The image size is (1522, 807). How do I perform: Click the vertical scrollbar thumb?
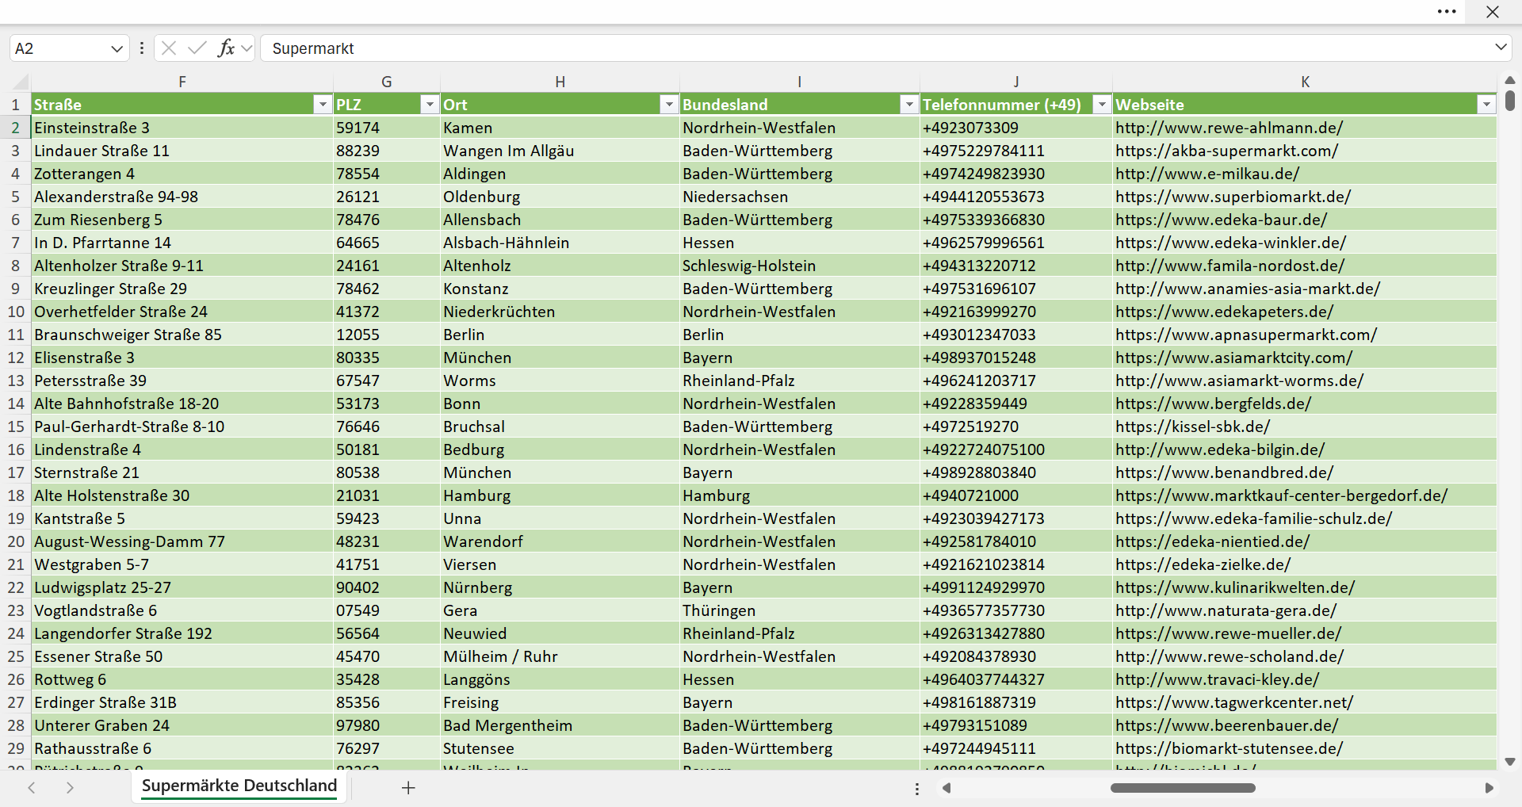pyautogui.click(x=1510, y=101)
